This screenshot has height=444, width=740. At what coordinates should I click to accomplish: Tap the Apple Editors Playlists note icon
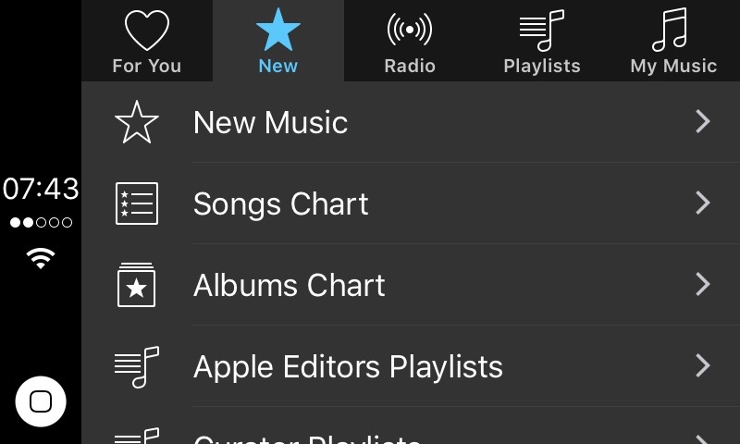[x=137, y=366]
